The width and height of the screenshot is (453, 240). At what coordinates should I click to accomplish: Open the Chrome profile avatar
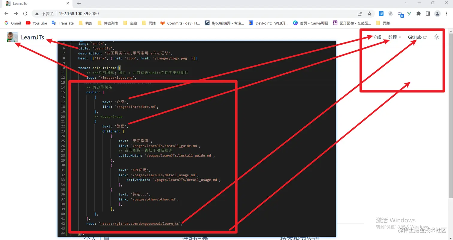[437, 13]
